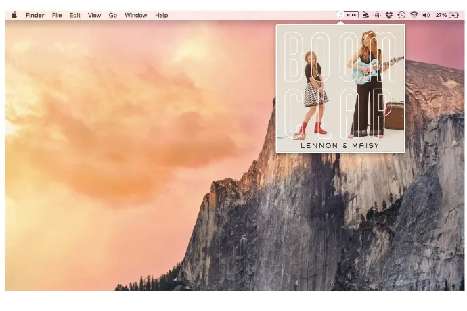The height and width of the screenshot is (311, 467).
Task: Open the Window menu
Action: tap(135, 14)
